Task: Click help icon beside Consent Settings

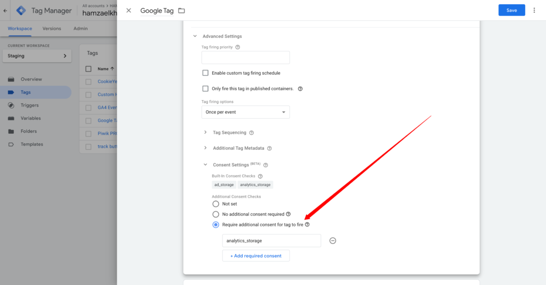Action: [266, 165]
